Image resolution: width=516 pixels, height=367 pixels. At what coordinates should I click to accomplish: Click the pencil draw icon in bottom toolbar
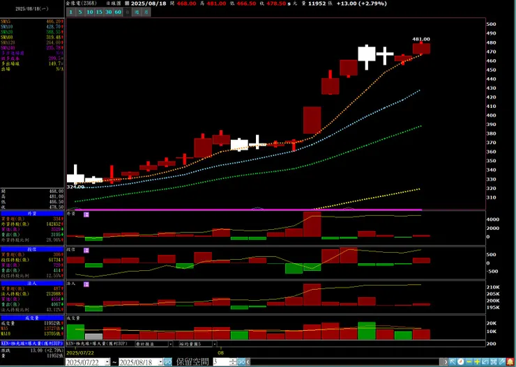[501, 361]
